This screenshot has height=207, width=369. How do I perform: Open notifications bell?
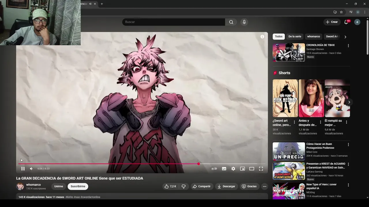[347, 22]
